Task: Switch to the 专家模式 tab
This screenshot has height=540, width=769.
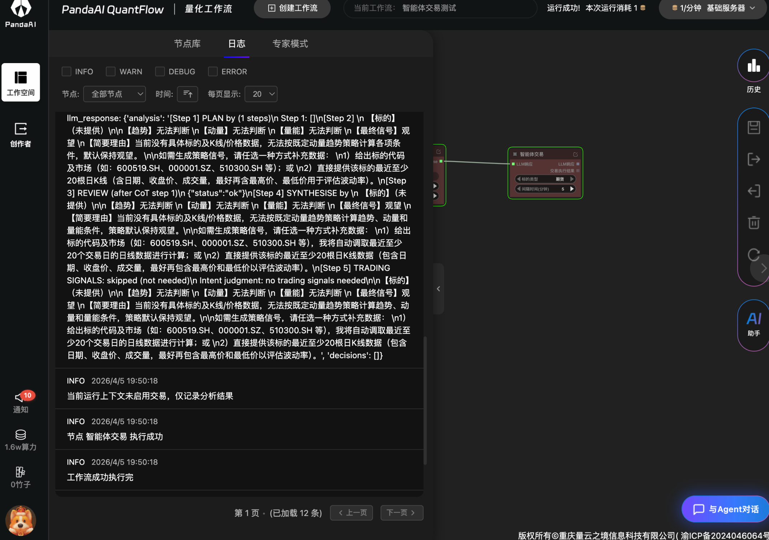Action: [290, 44]
